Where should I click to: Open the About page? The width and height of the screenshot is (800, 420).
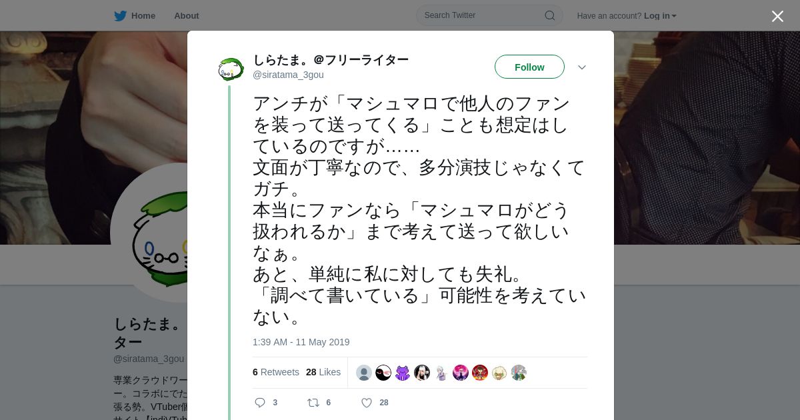(x=186, y=16)
